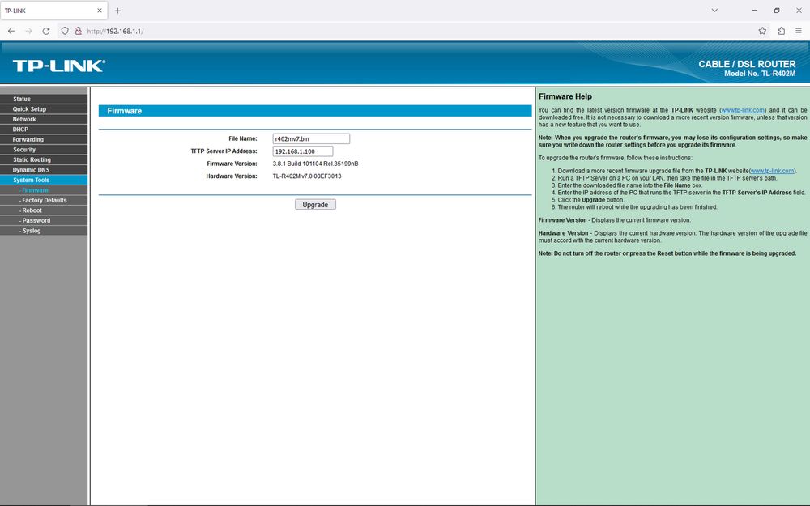
Task: Click the Firmware Help heading
Action: [565, 96]
